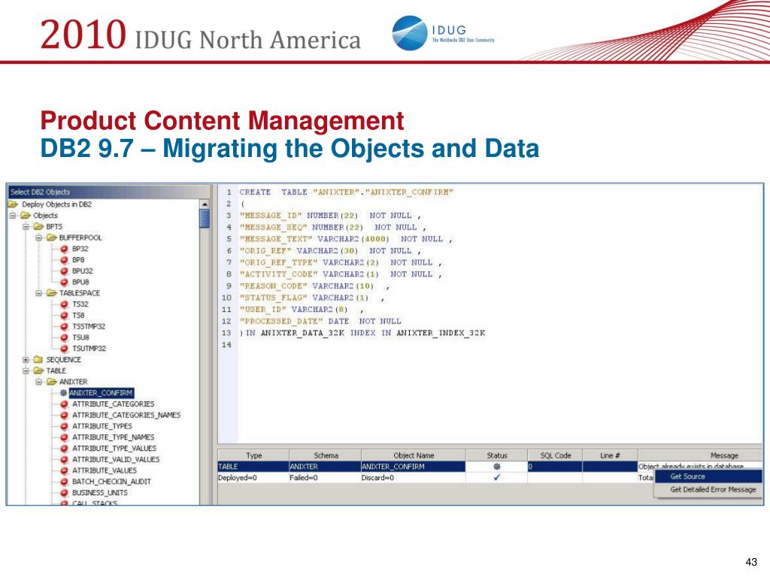The width and height of the screenshot is (770, 577).
Task: Click the PROCESSED_DATE DATE line in editor
Action: pyautogui.click(x=320, y=322)
